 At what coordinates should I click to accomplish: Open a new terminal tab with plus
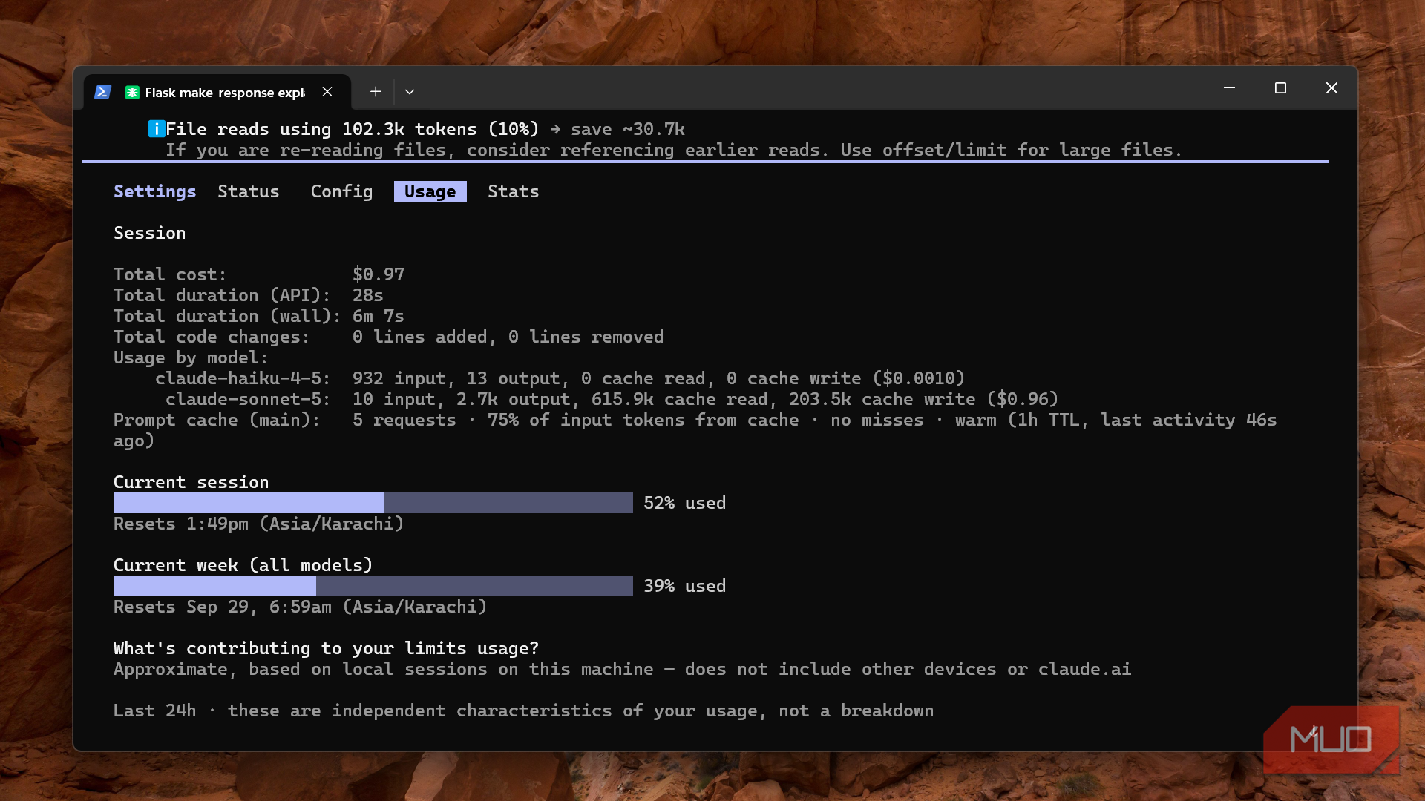click(376, 91)
